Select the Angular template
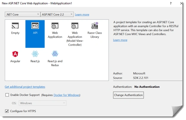This screenshot has height=120, width=186. (x=15, y=57)
